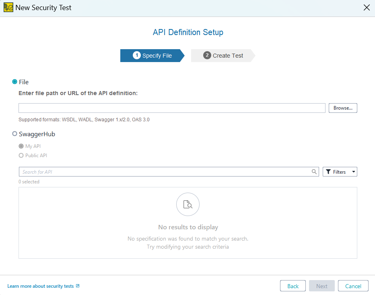Choose the My API option
This screenshot has width=375, height=295.
[21, 146]
